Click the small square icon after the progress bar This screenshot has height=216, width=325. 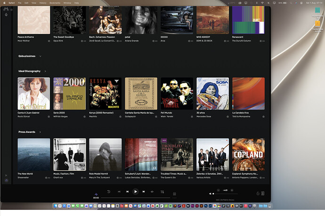[x=175, y=194]
